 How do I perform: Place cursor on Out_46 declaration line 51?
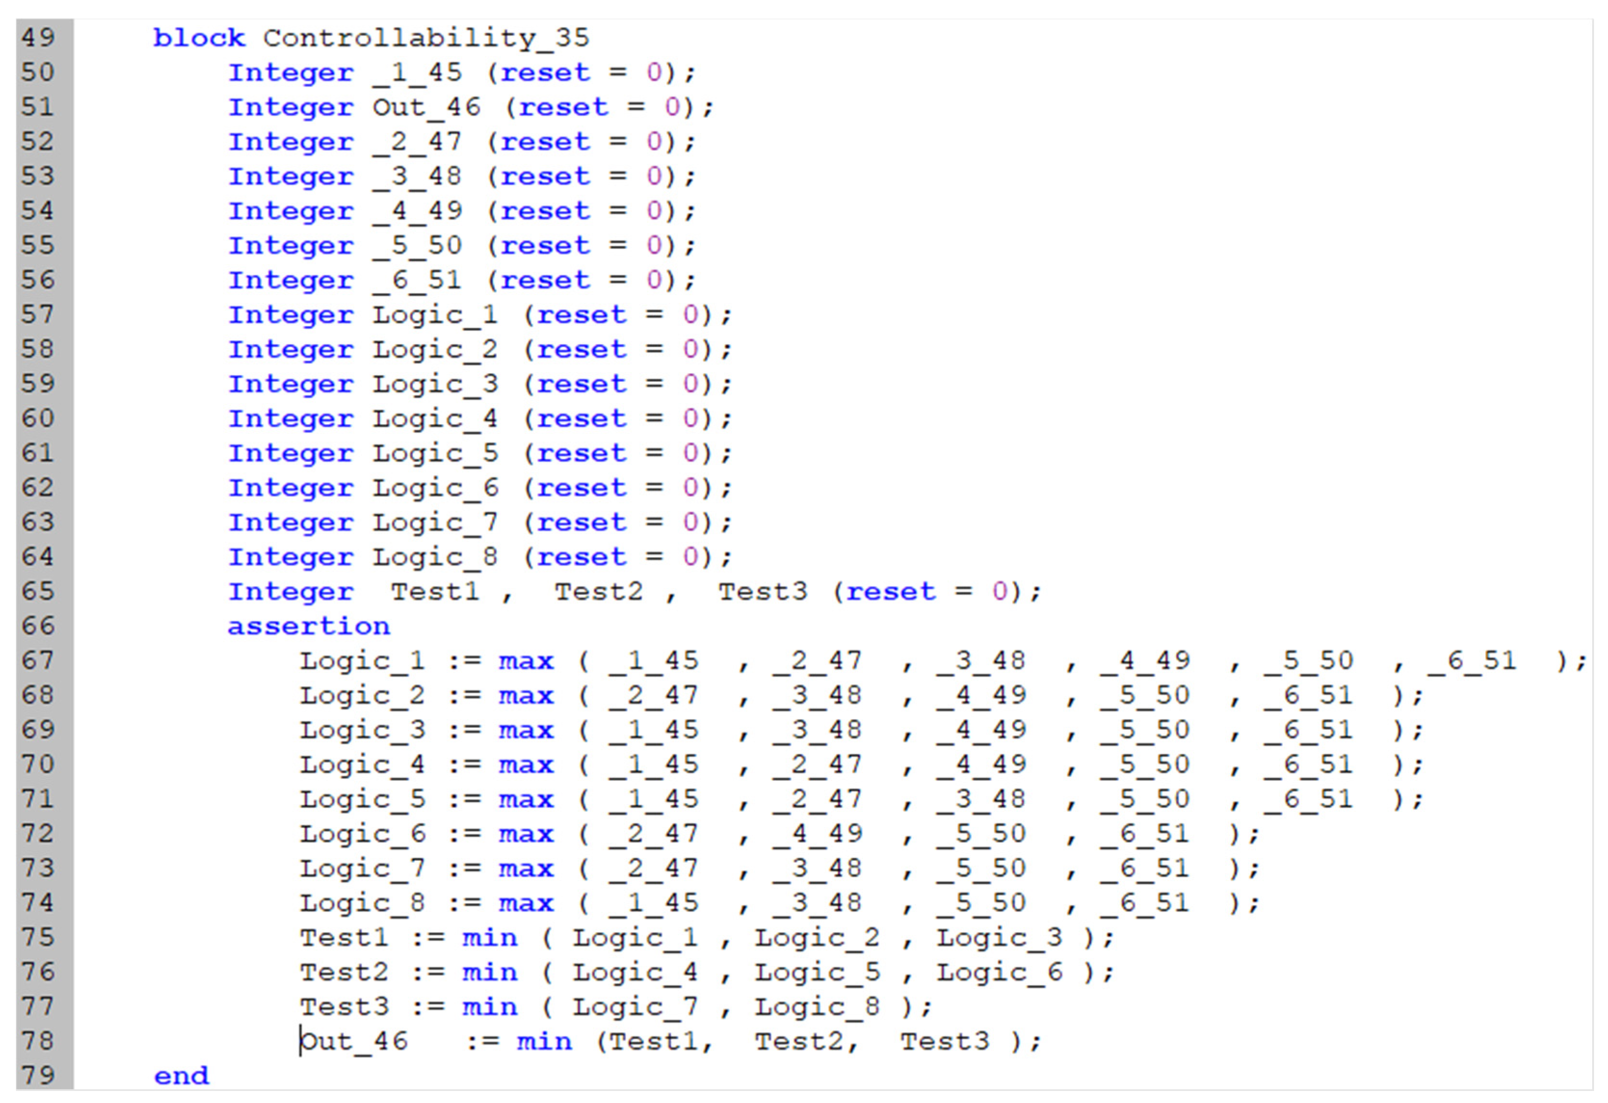click(426, 107)
